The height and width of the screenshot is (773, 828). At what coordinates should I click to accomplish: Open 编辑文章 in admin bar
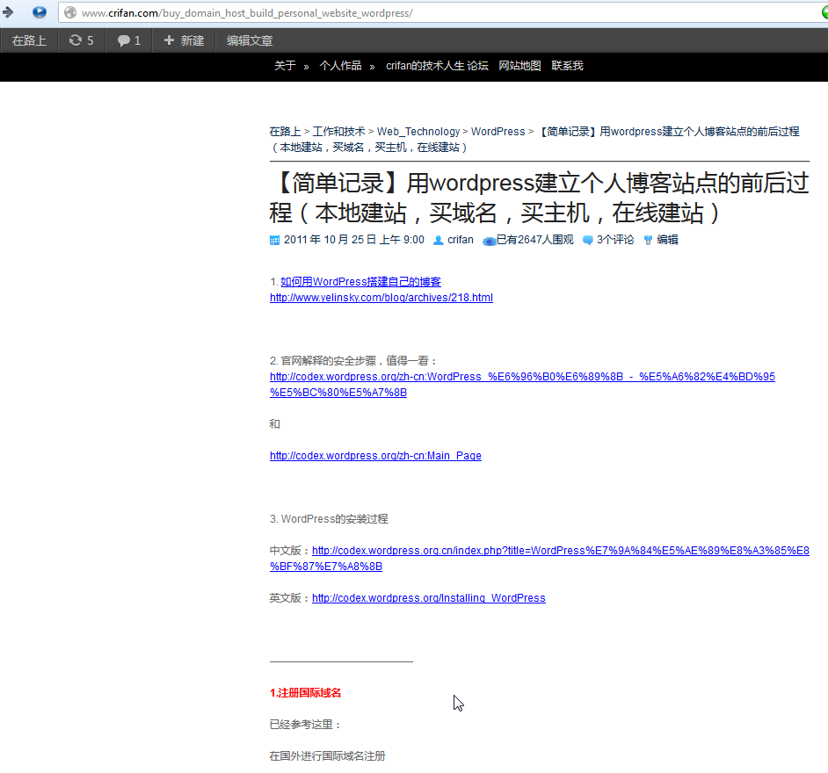point(250,40)
